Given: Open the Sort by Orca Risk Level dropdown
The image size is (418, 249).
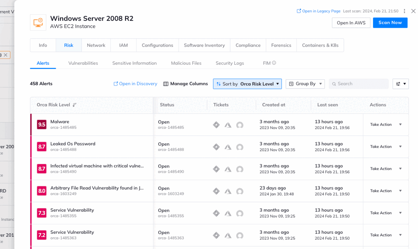Looking at the screenshot, I should (247, 84).
